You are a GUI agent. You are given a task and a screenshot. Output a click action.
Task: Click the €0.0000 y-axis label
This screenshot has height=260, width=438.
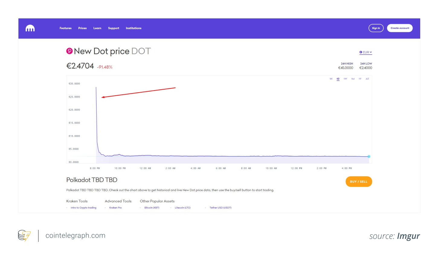pos(74,162)
